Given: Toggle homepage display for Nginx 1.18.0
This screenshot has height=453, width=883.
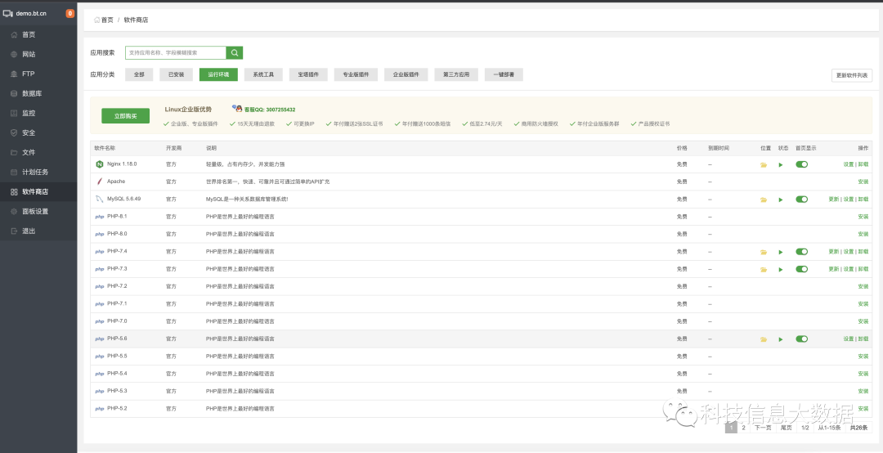Looking at the screenshot, I should pos(801,164).
